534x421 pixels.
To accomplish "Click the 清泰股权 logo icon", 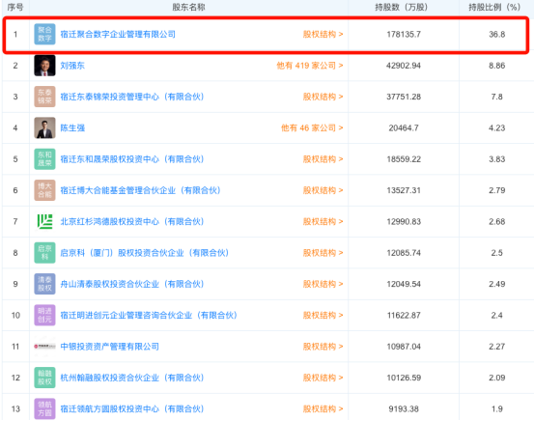I will point(44,284).
